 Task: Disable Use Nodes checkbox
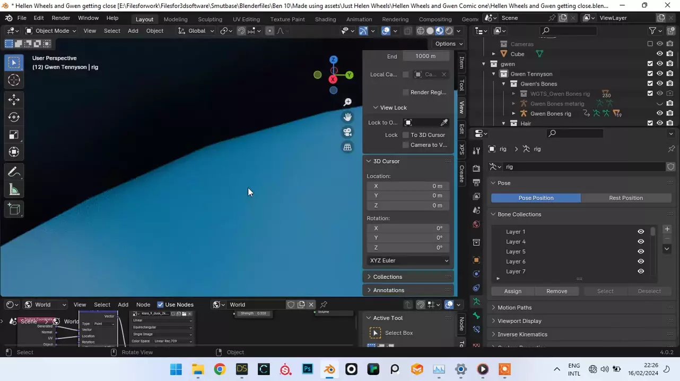(160, 305)
